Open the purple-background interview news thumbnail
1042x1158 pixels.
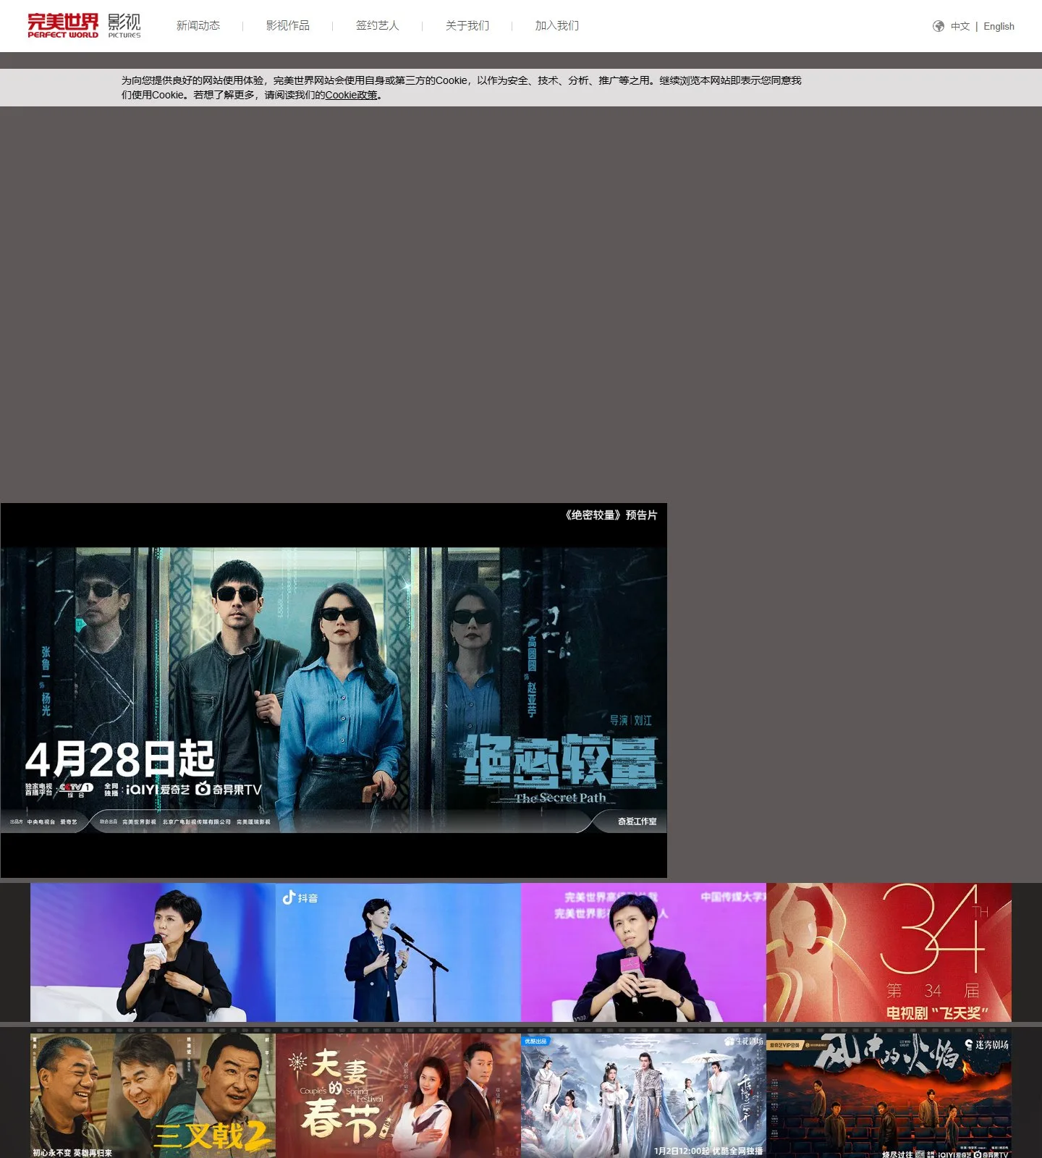(x=643, y=952)
